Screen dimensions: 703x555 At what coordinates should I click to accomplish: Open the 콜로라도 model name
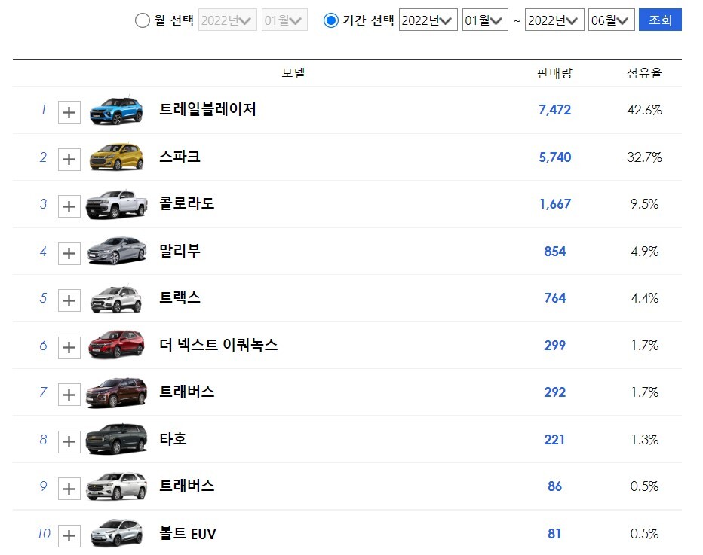(x=187, y=203)
